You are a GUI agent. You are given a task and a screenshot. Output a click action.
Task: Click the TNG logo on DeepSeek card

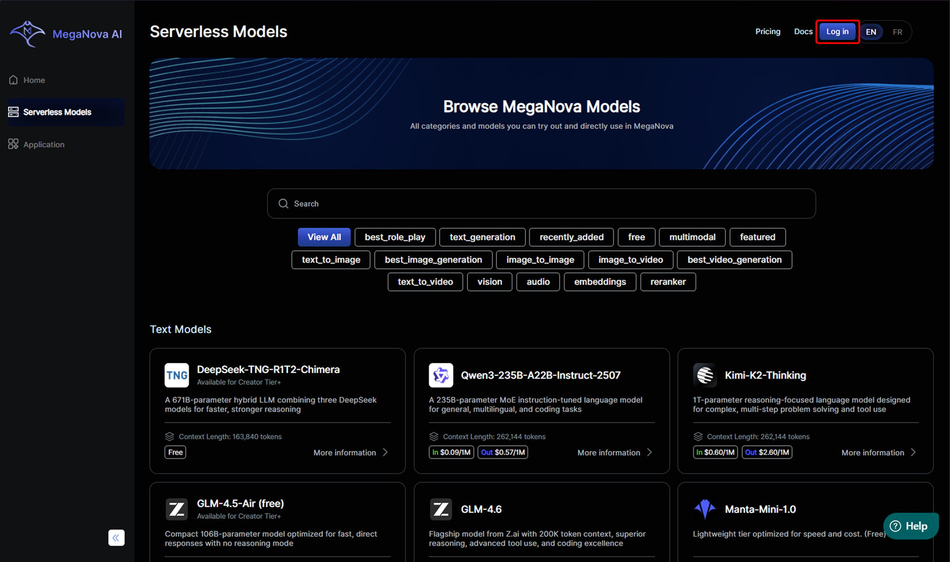pyautogui.click(x=177, y=375)
